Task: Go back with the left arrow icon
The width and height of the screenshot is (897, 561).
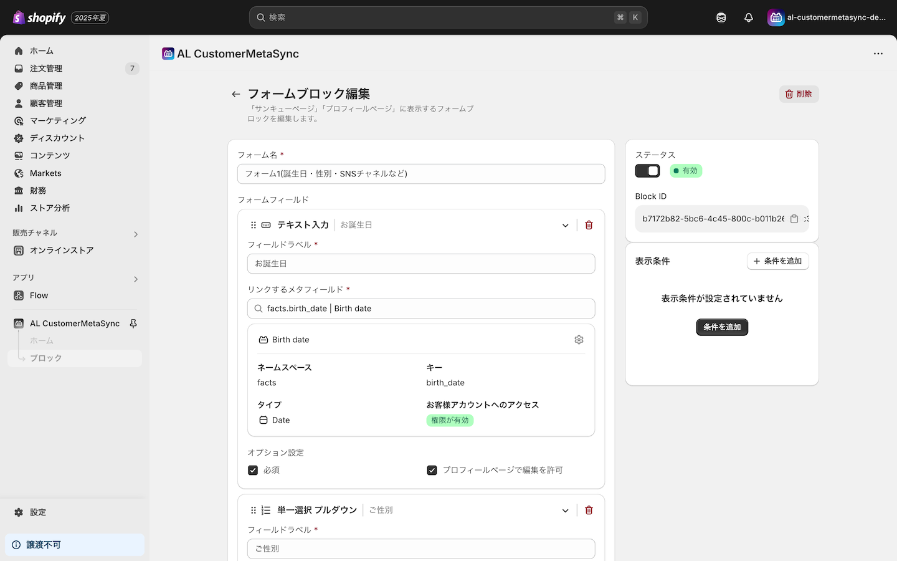Action: [x=235, y=94]
